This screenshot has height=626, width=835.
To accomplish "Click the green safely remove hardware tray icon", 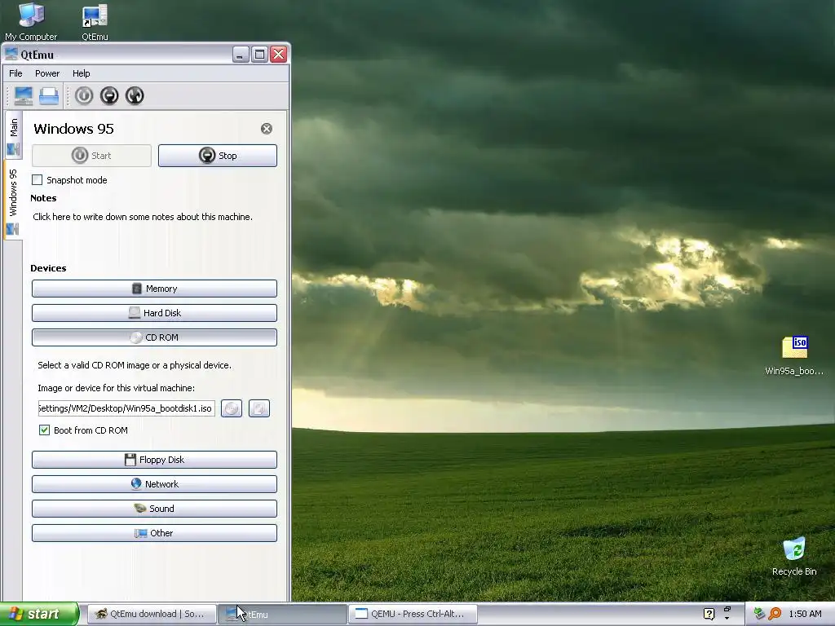I will click(759, 614).
